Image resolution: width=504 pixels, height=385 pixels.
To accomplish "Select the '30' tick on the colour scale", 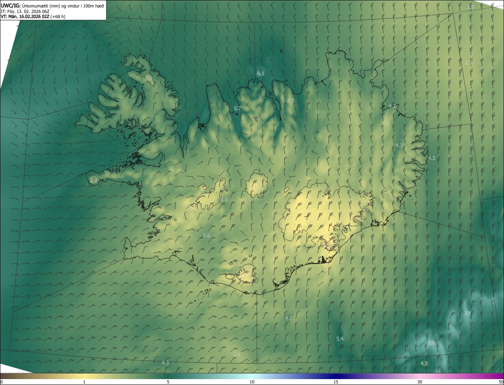I will (x=420, y=382).
